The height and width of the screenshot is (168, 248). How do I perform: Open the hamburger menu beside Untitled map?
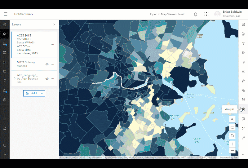click(6, 14)
